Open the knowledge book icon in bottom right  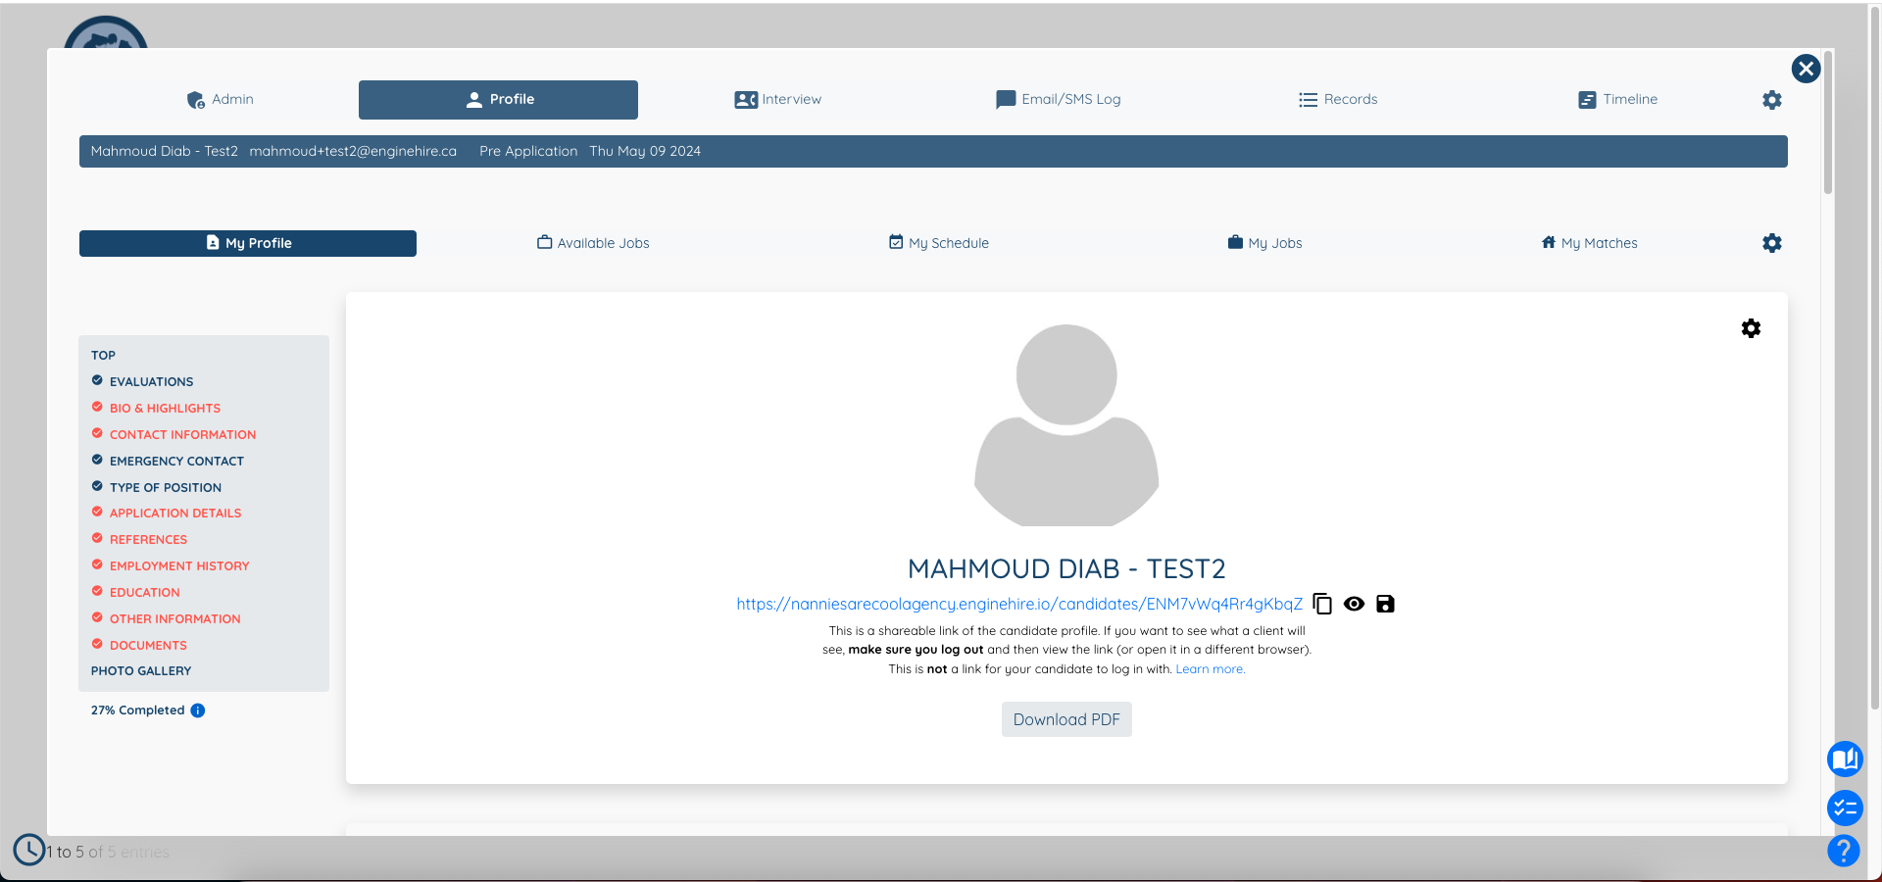[1845, 759]
